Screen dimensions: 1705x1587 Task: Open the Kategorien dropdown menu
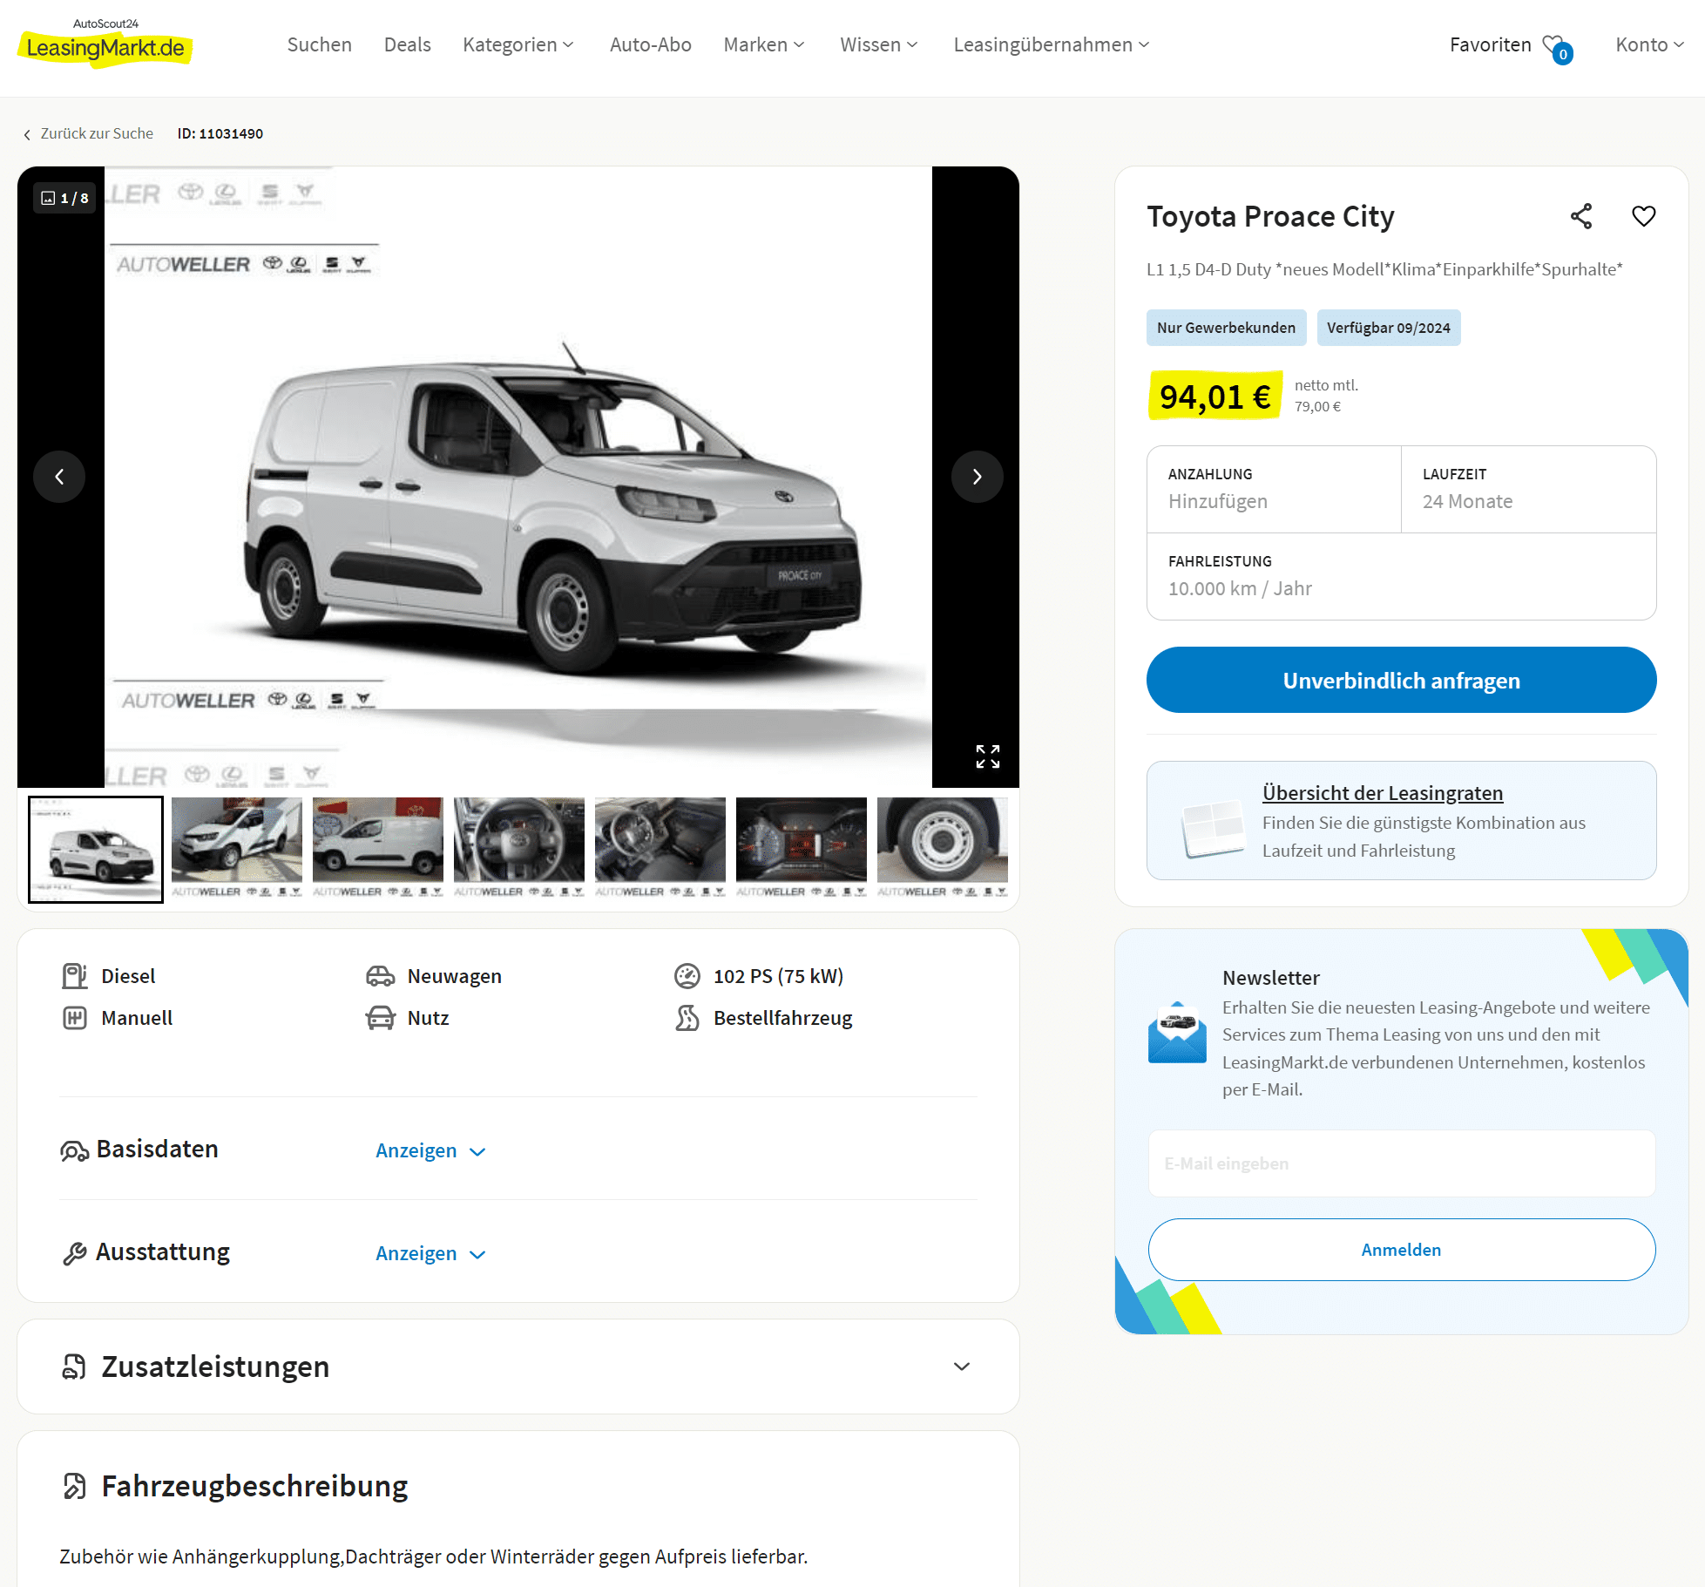518,44
